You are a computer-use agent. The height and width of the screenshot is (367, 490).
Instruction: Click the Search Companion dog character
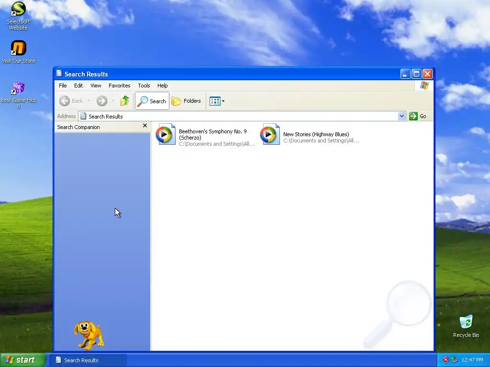(x=89, y=335)
